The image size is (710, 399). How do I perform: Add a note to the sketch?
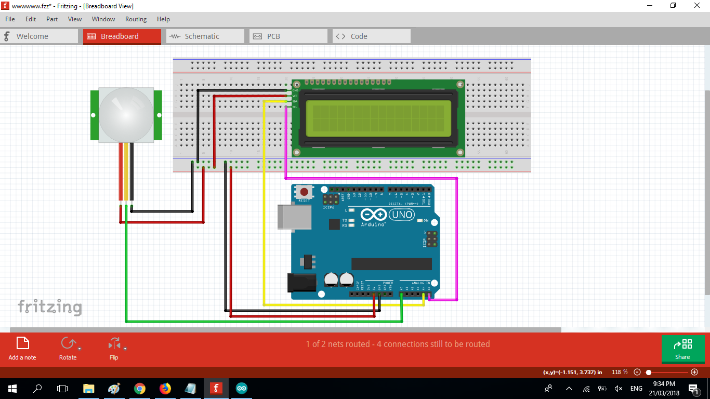coord(22,349)
